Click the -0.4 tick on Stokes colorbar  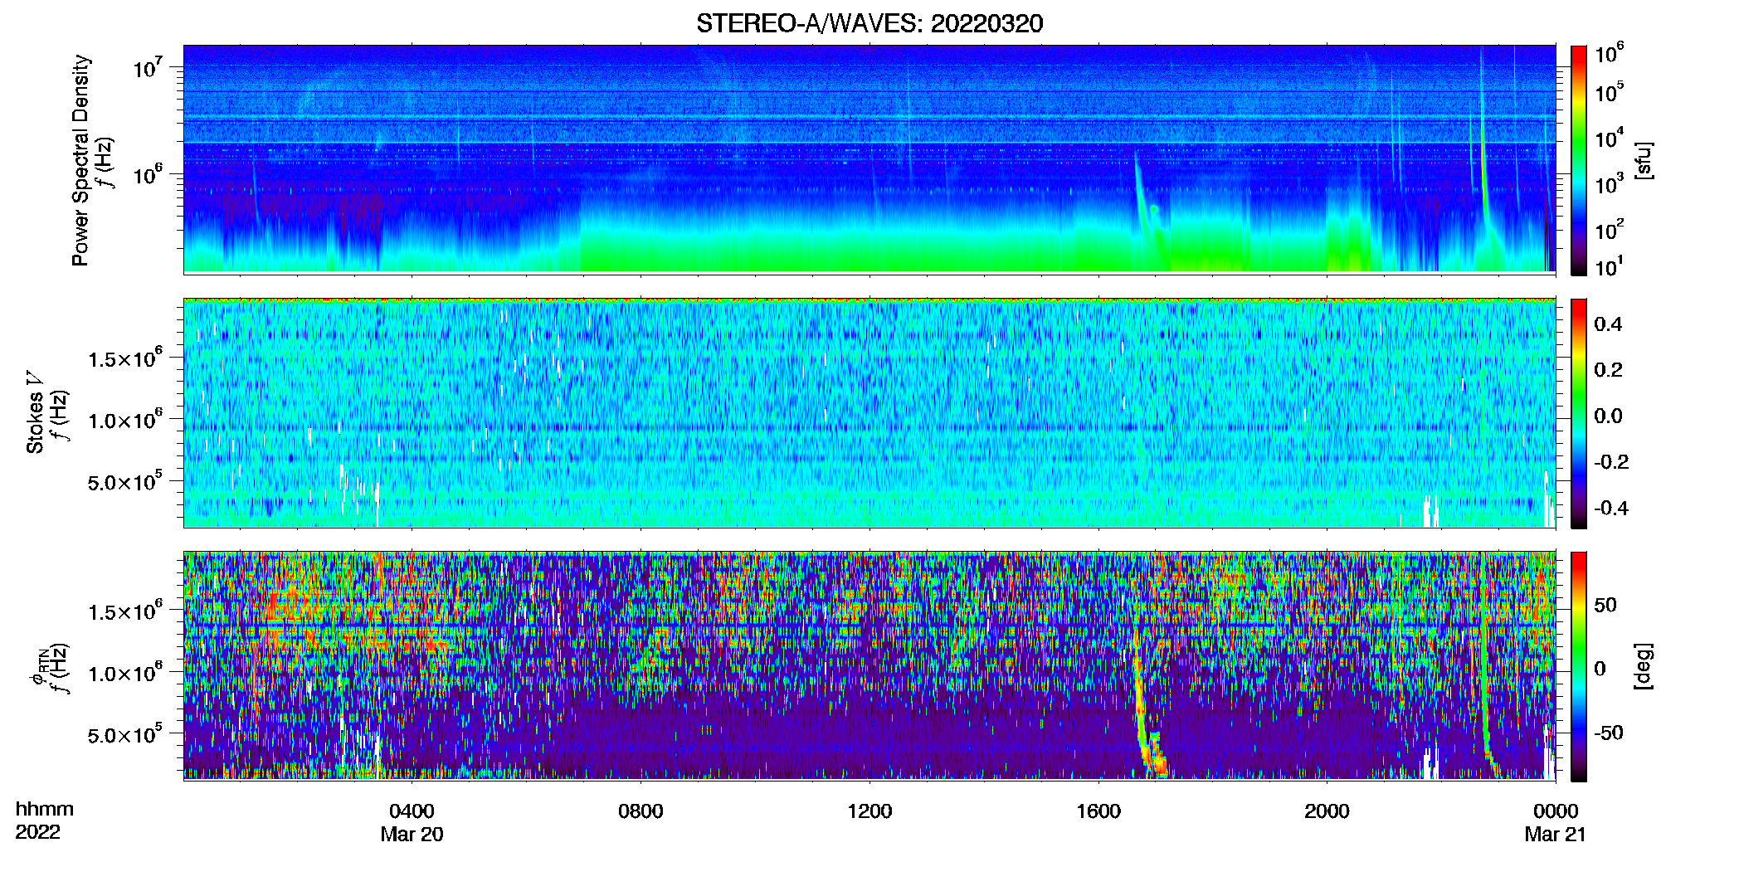point(1611,508)
